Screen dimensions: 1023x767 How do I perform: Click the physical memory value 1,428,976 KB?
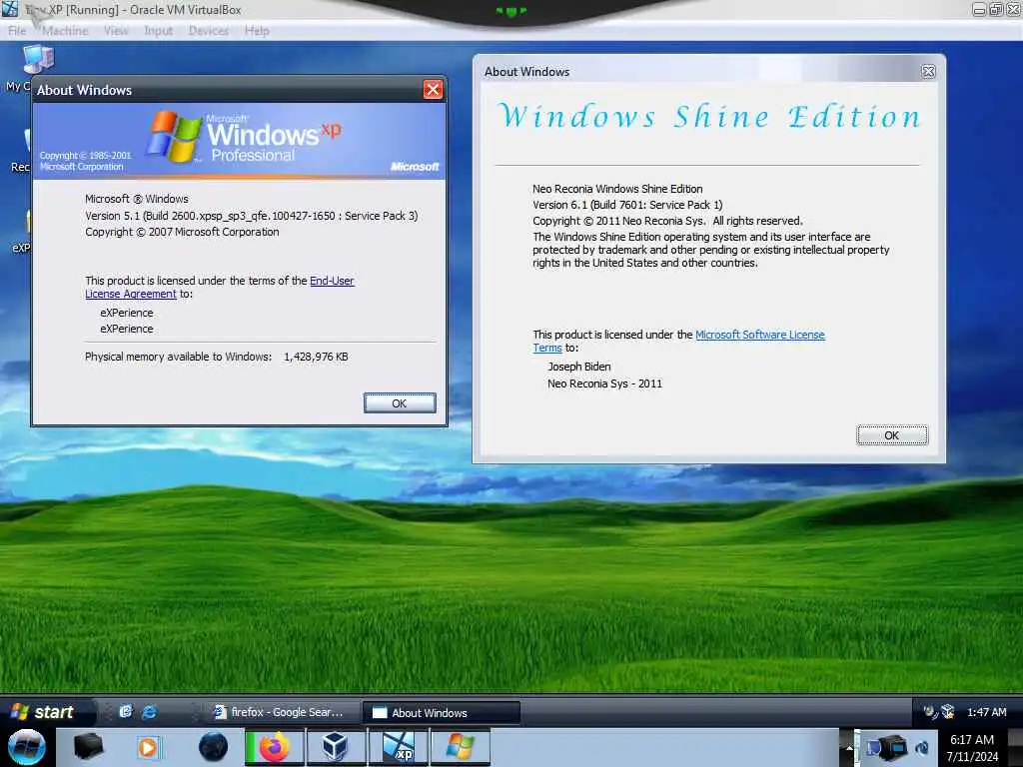click(316, 357)
